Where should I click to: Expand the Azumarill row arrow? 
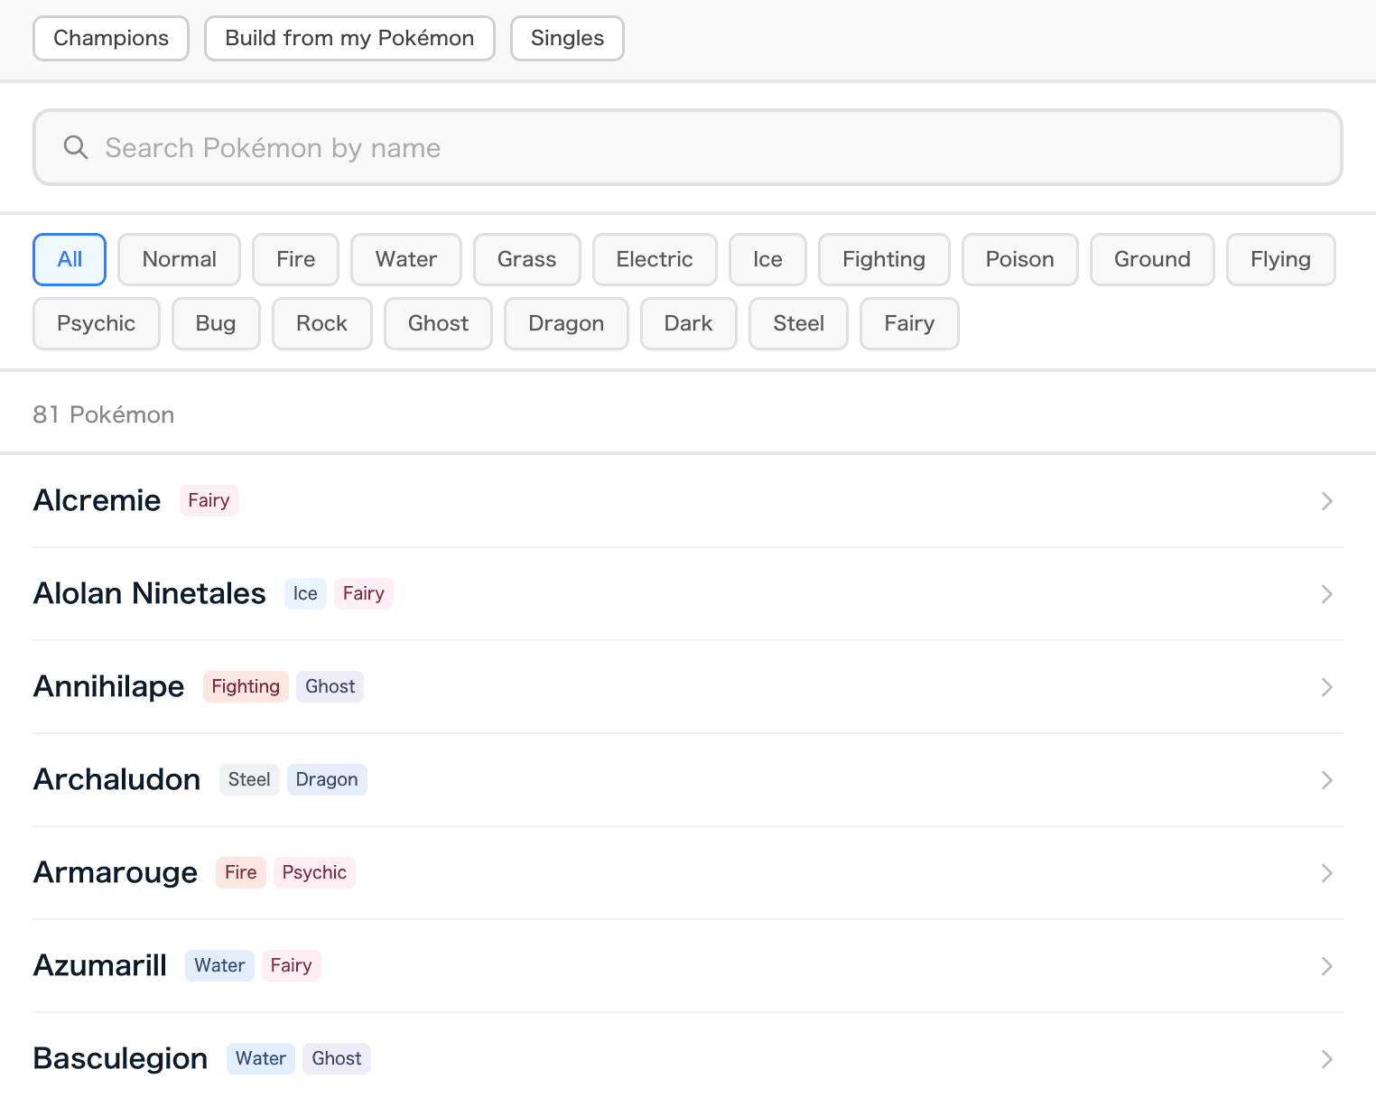[x=1326, y=966]
